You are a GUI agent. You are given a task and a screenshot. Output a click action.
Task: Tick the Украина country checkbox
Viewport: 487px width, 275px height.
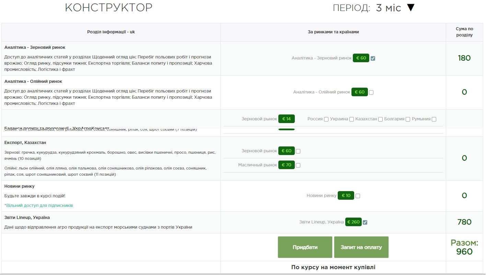[351, 119]
